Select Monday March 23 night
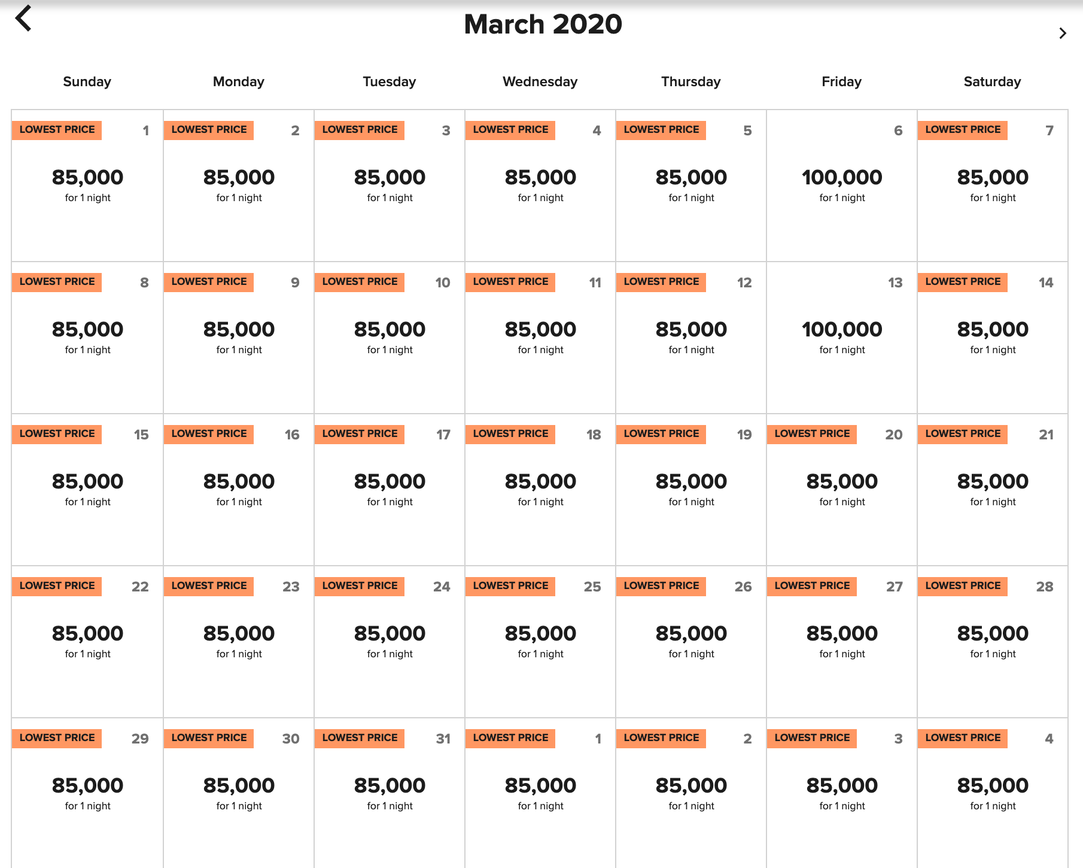Viewport: 1083px width, 868px height. coord(239,641)
